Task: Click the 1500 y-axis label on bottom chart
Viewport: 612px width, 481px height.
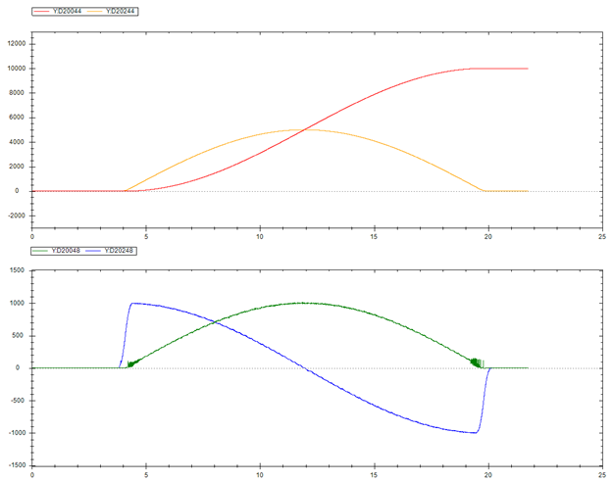Action: [19, 270]
